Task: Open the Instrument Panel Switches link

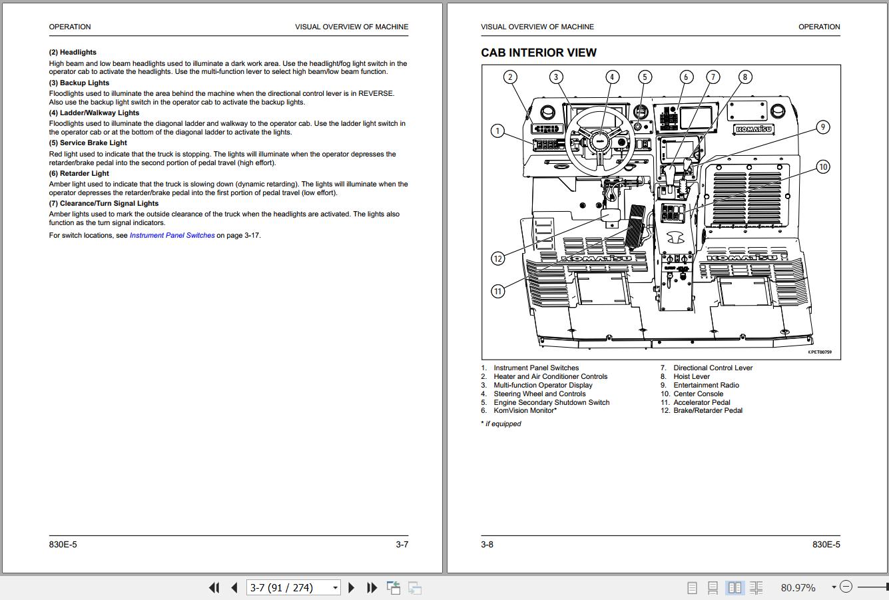Action: point(172,235)
